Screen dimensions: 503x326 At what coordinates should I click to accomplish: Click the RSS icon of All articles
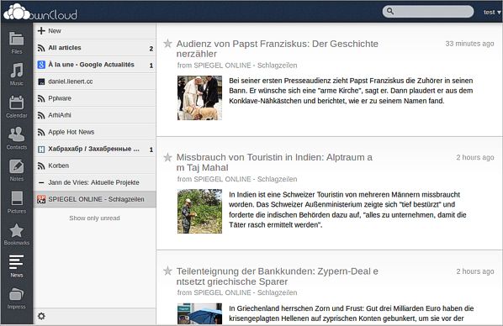(x=41, y=48)
